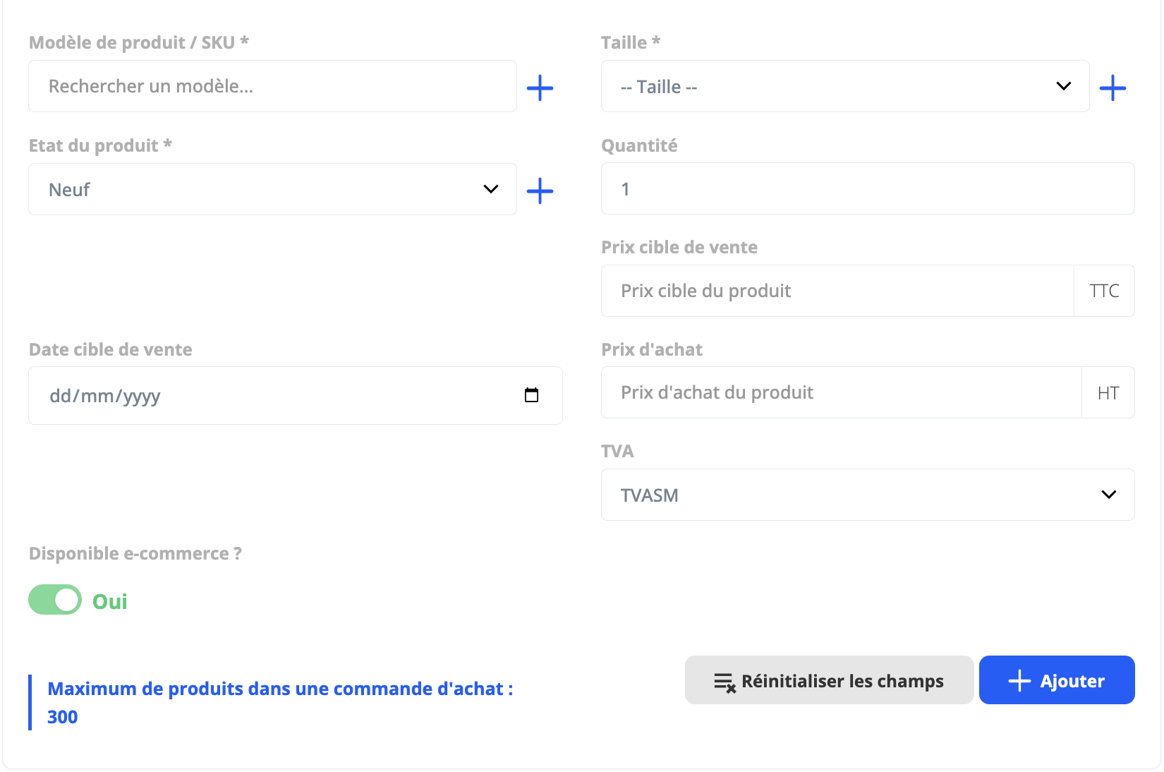Viewport: 1164px width, 772px height.
Task: Click into the Quantité input field
Action: pos(867,188)
